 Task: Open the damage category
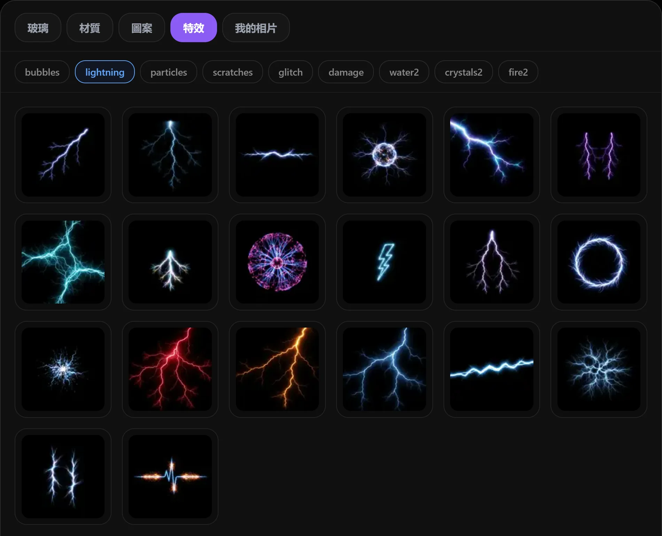[x=346, y=72]
